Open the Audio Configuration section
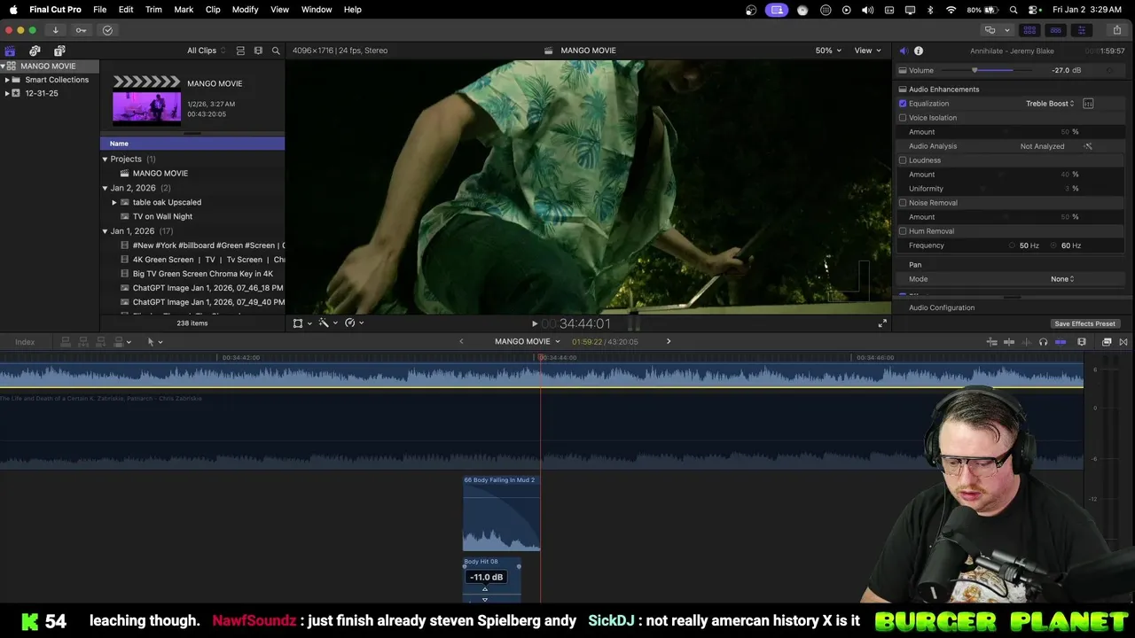 point(942,307)
